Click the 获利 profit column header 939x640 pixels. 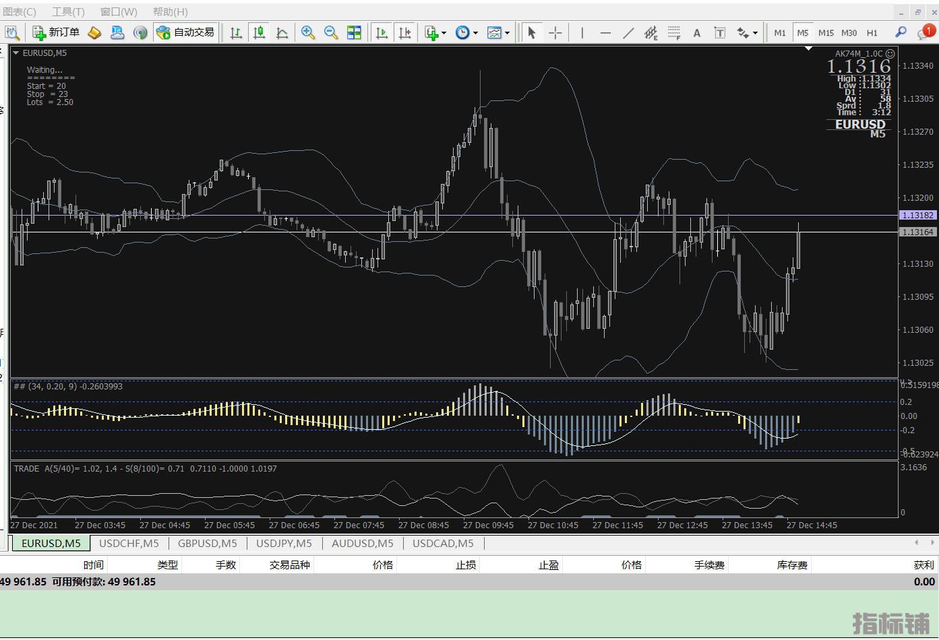click(x=923, y=565)
